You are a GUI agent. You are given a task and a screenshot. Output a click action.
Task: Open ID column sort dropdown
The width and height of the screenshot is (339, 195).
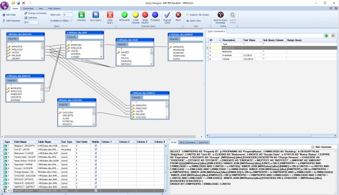pyautogui.click(x=220, y=41)
